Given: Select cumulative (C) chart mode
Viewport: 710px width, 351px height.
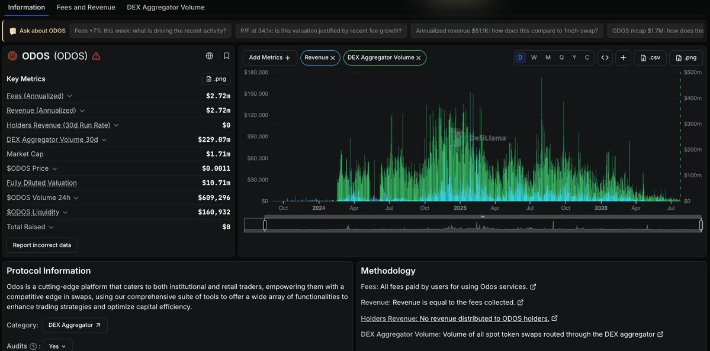Looking at the screenshot, I should pyautogui.click(x=587, y=58).
